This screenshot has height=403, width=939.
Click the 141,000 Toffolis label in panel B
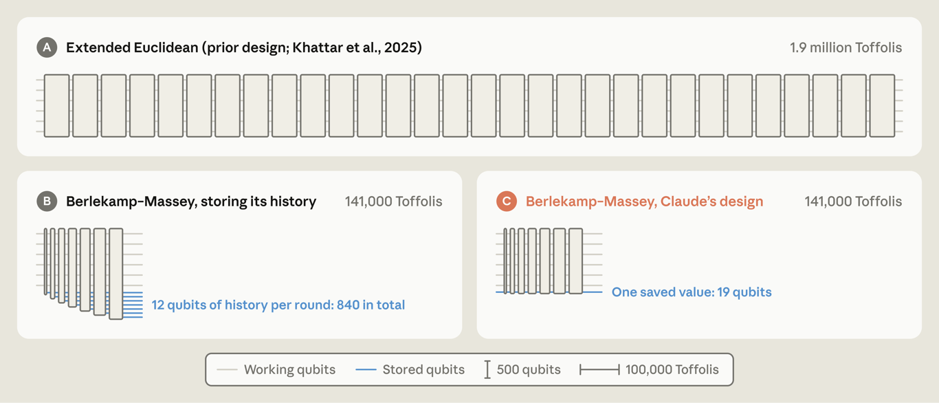[x=393, y=201]
